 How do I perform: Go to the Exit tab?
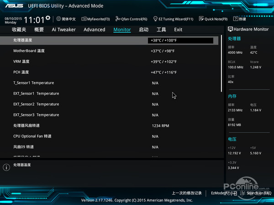(x=178, y=30)
